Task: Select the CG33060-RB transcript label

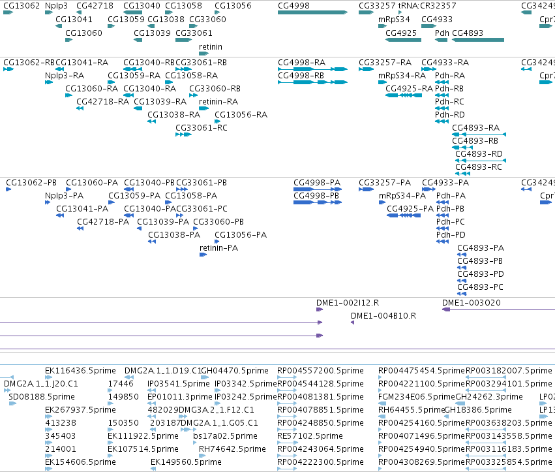Action: [x=215, y=89]
